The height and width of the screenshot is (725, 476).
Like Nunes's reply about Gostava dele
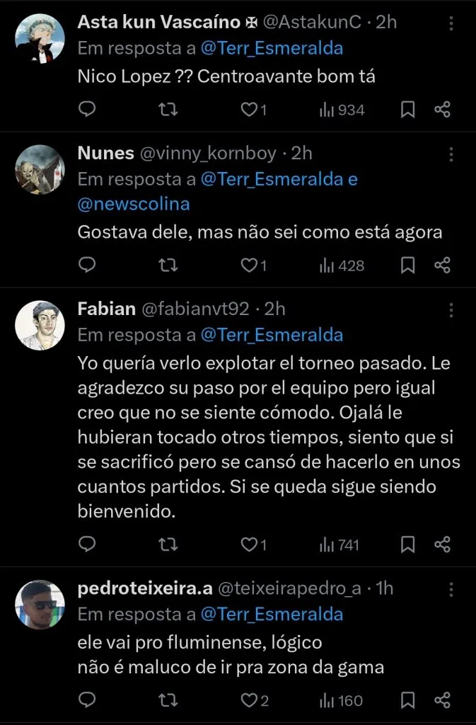(249, 266)
